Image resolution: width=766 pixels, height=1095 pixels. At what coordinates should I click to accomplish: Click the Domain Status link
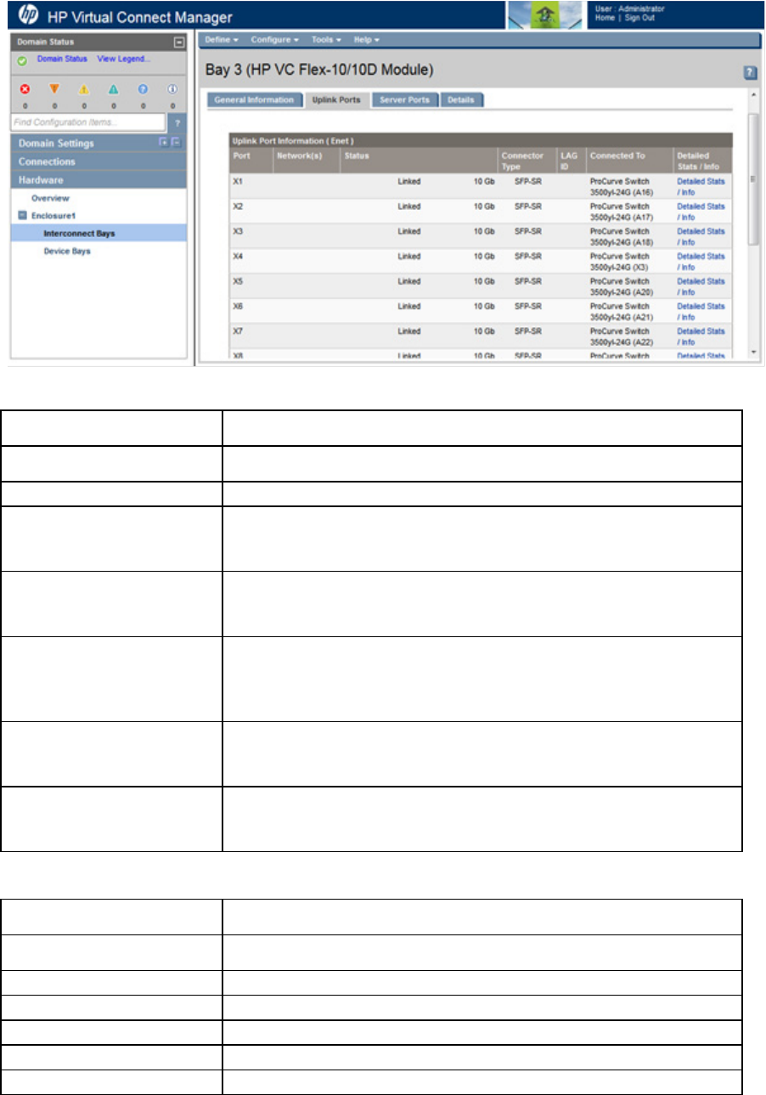pyautogui.click(x=62, y=59)
